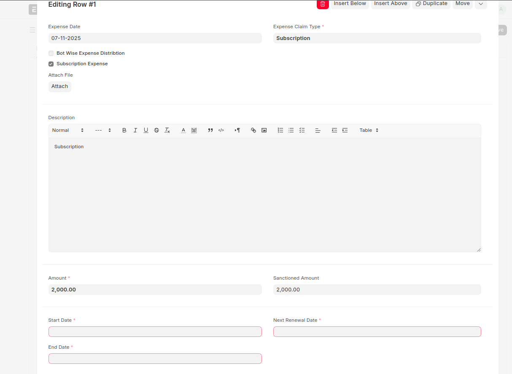
Task: Apply italic formatting in the editor toolbar
Action: [x=135, y=131]
